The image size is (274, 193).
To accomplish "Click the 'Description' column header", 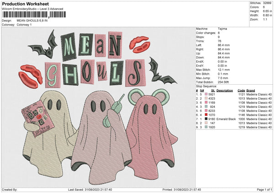I will pos(225,91).
